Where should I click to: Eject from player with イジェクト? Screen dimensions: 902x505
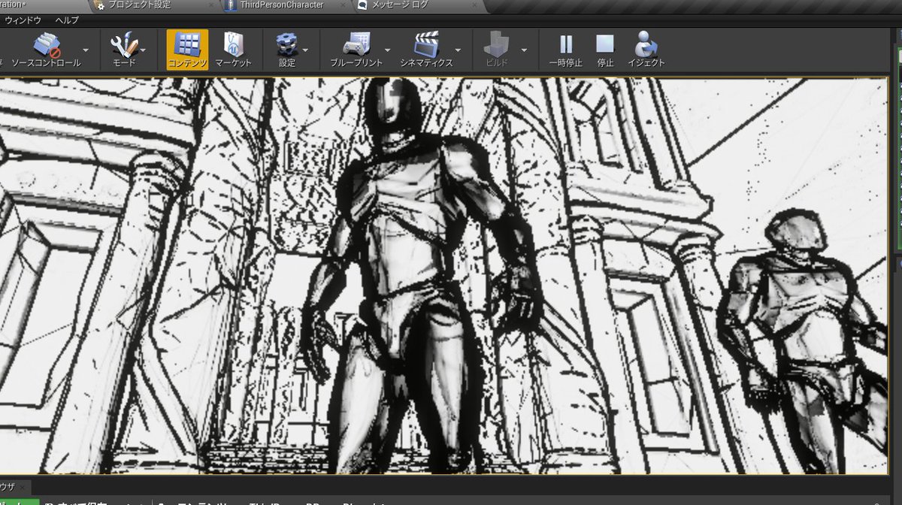646,50
